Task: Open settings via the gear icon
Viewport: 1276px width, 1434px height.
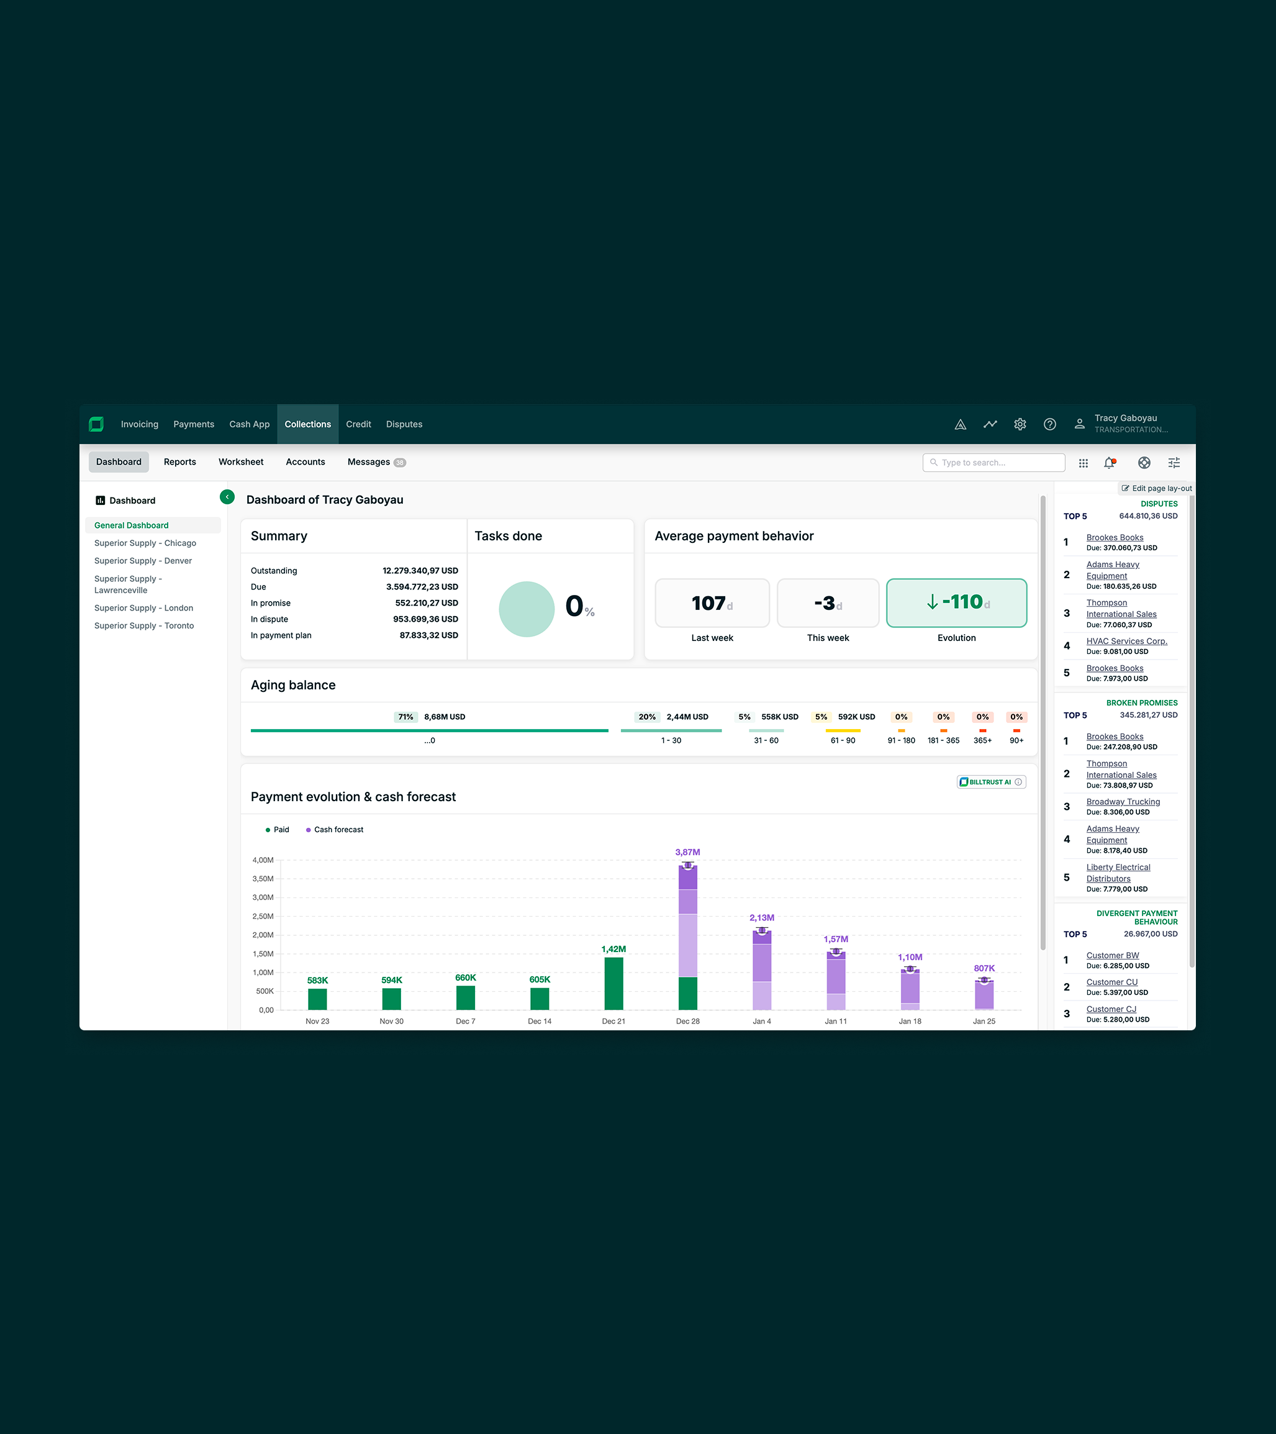Action: 1020,424
